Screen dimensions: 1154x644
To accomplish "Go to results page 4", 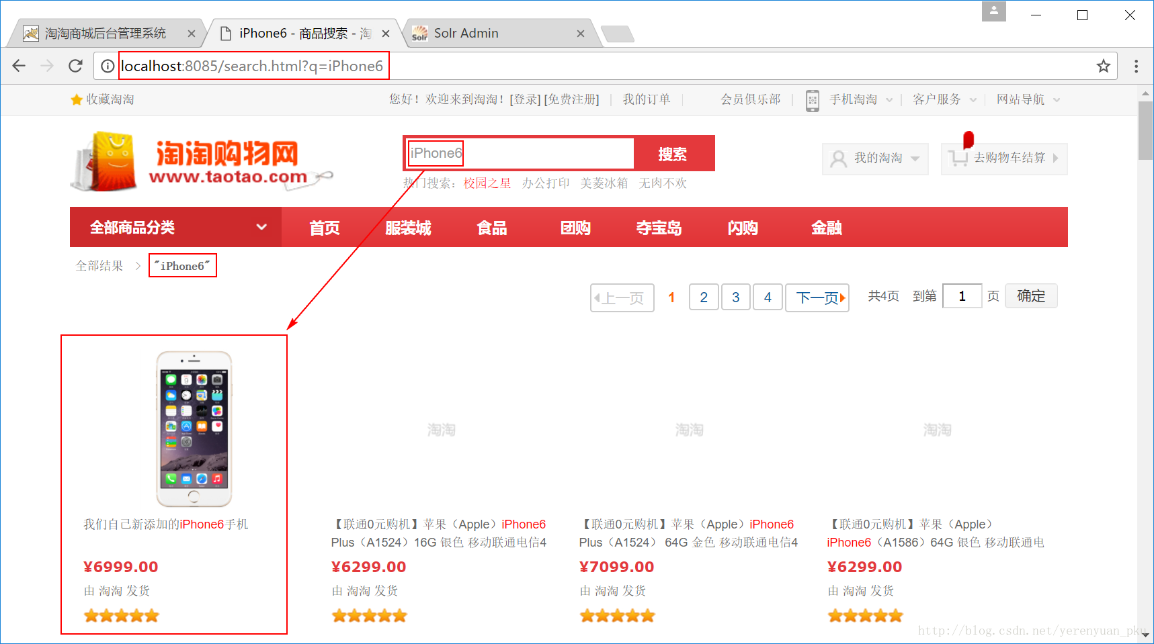I will 768,297.
